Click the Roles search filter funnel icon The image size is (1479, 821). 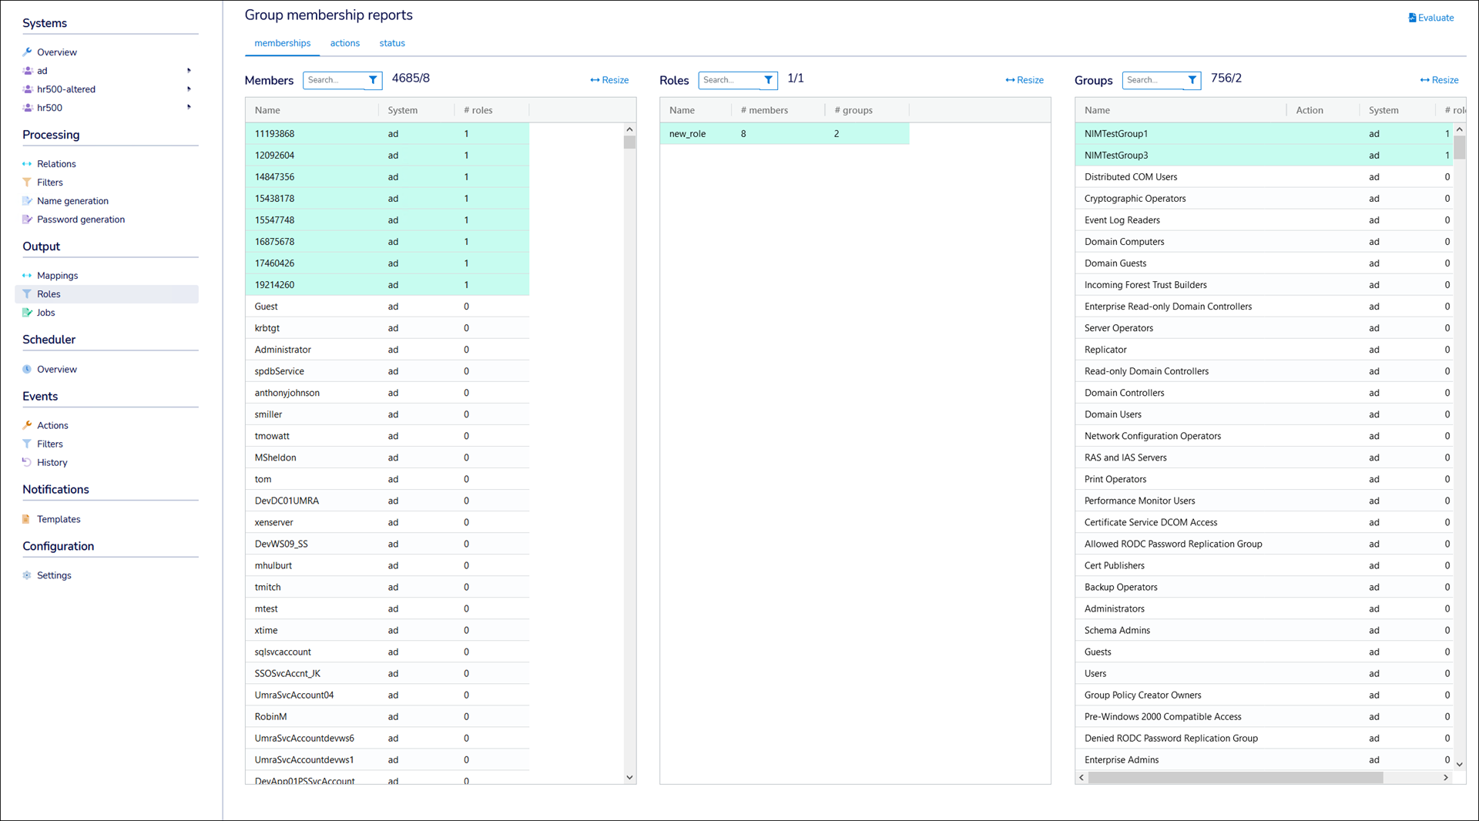click(768, 80)
